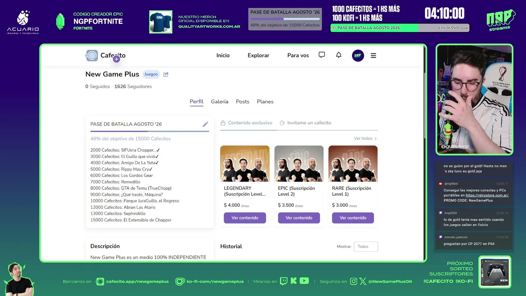Open the retrostore.com.ar link in chat
Screen dimensions: 526x296
click(487, 195)
